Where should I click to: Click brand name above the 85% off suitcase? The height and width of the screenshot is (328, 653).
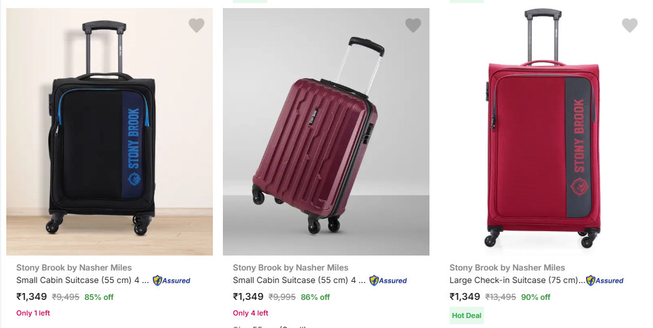(x=74, y=267)
